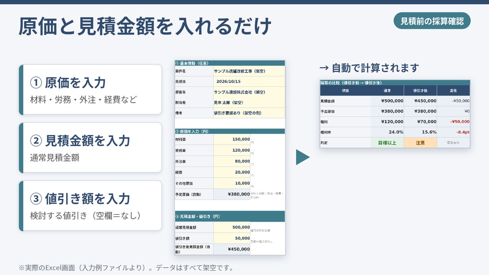
Task: Click the 備考 row label
Action: 179,113
